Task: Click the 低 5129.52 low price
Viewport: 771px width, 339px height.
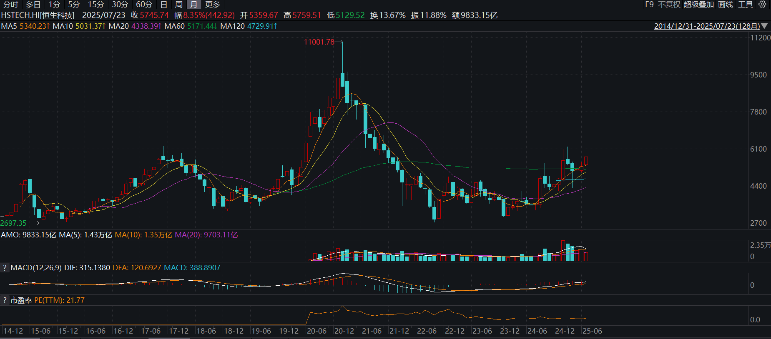Action: point(346,15)
